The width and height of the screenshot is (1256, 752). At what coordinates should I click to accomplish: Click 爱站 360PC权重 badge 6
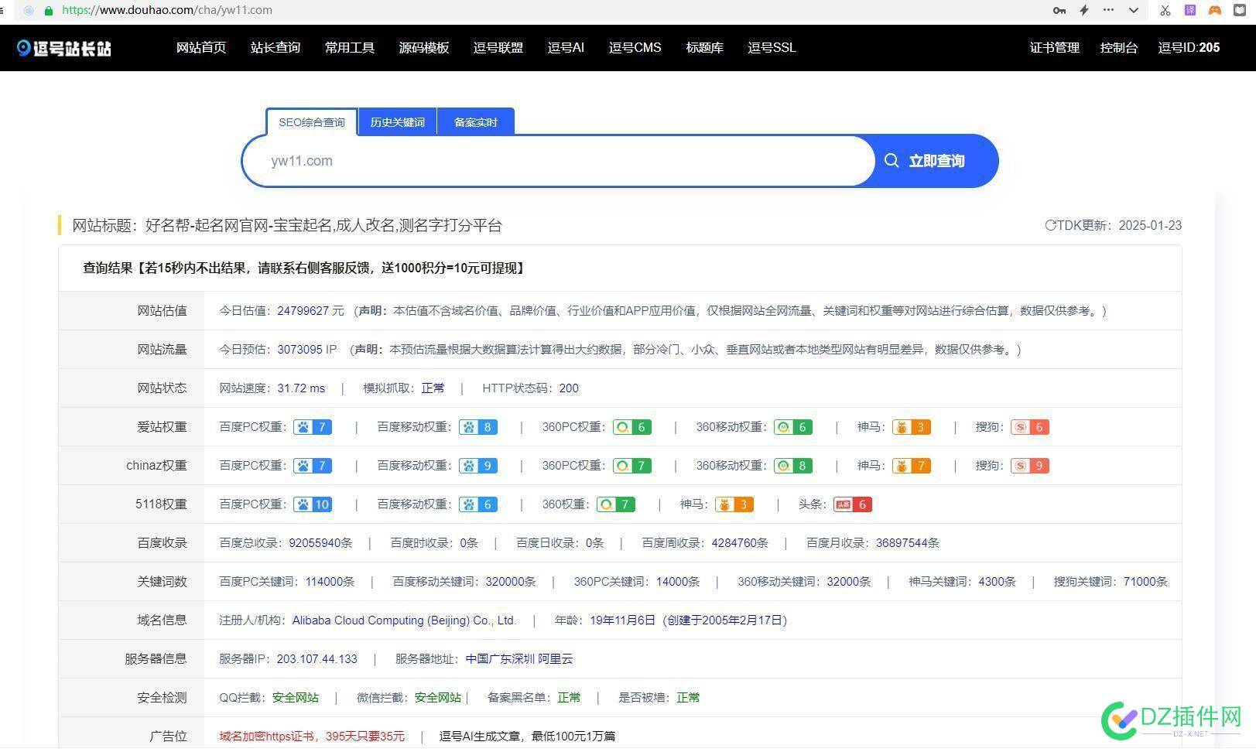(x=631, y=427)
